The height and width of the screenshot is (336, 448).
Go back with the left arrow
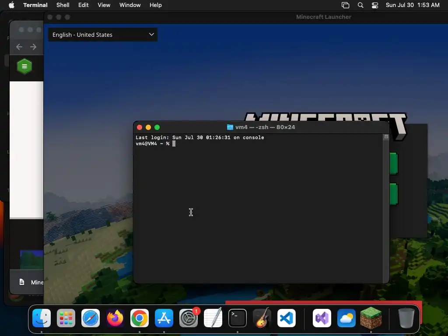pyautogui.click(x=19, y=47)
